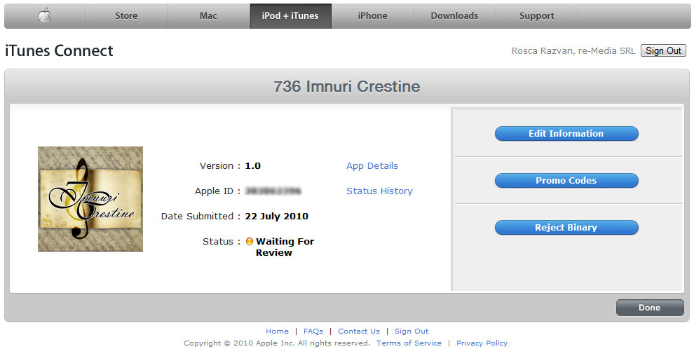Click the iTunes Connect heading
Image resolution: width=694 pixels, height=349 pixels.
point(59,51)
